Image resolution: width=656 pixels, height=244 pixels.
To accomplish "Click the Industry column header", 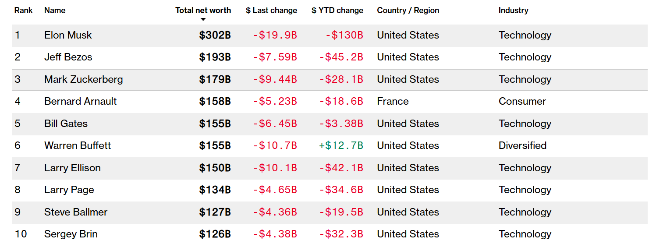I will (513, 11).
